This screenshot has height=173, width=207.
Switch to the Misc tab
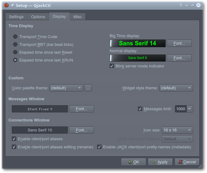tap(78, 17)
